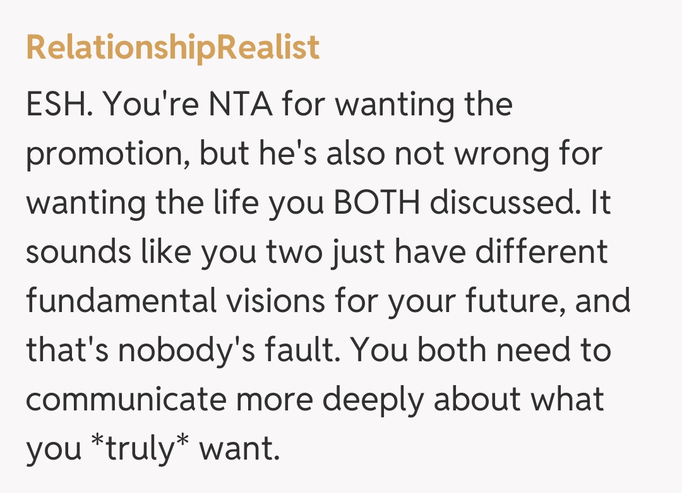Tap the capitalized word BOTH
This screenshot has height=493, width=682.
point(378,204)
